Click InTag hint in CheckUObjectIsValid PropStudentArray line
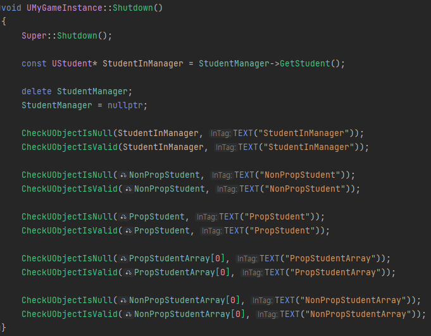This screenshot has width=431, height=336. (x=252, y=273)
